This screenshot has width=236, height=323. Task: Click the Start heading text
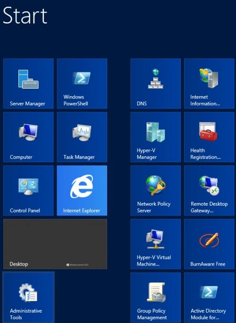coord(25,15)
